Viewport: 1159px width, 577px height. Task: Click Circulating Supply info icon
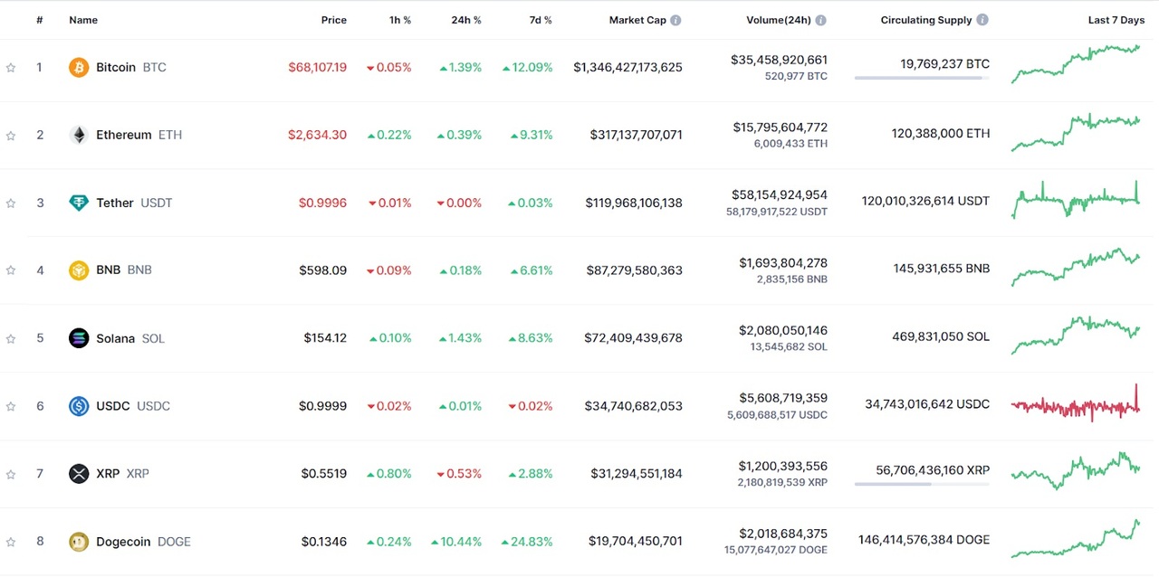tap(982, 20)
